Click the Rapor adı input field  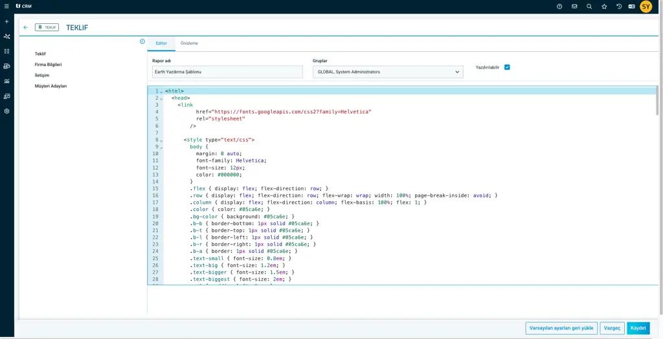coord(227,72)
